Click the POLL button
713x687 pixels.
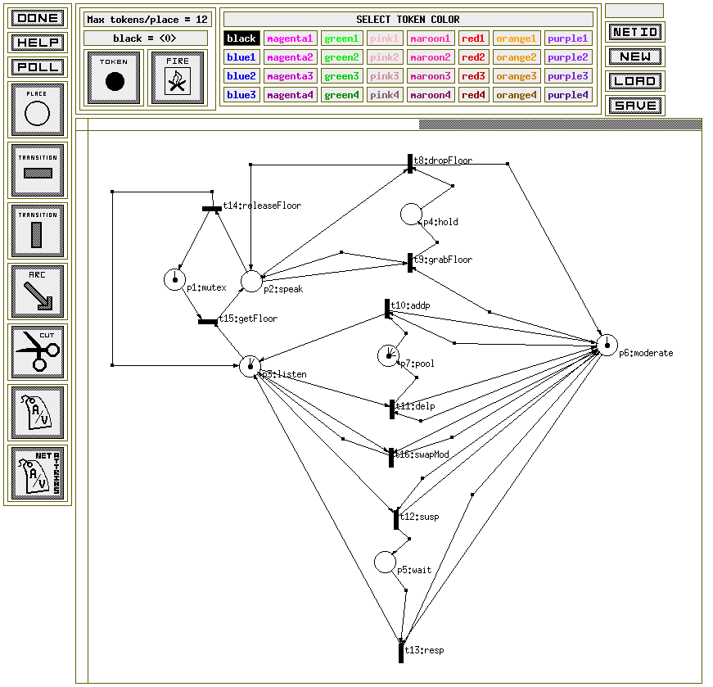(x=37, y=66)
